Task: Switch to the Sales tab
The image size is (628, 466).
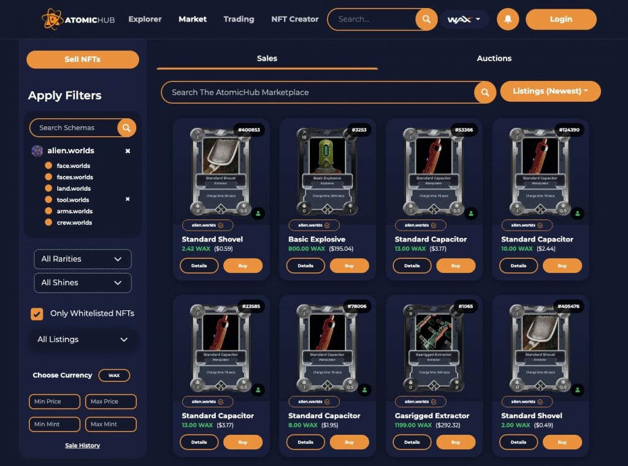Action: pyautogui.click(x=267, y=58)
